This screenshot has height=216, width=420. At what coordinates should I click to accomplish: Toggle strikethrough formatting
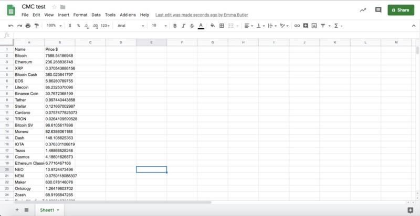pyautogui.click(x=192, y=26)
